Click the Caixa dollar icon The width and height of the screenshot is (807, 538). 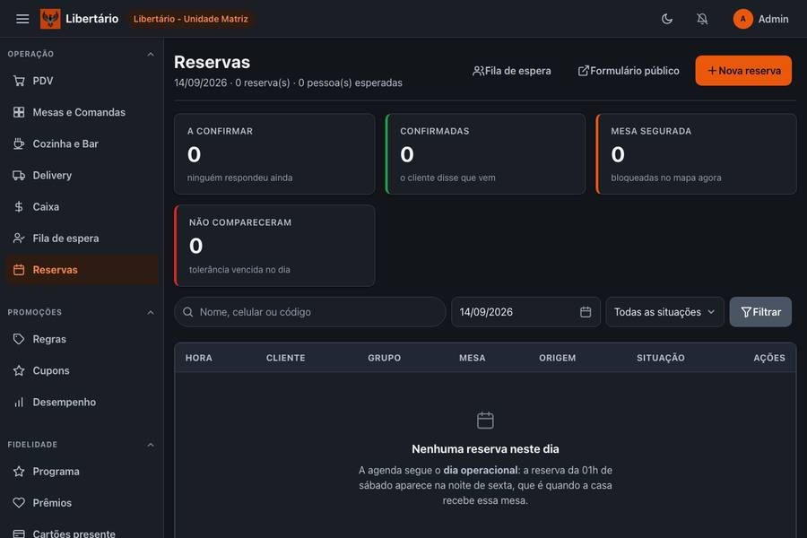point(19,206)
